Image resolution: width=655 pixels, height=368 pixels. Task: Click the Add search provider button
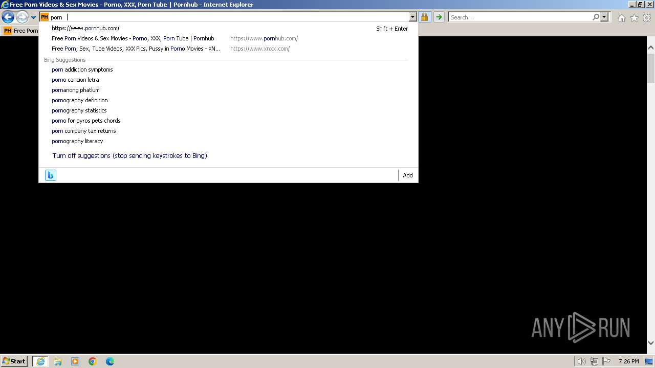408,175
